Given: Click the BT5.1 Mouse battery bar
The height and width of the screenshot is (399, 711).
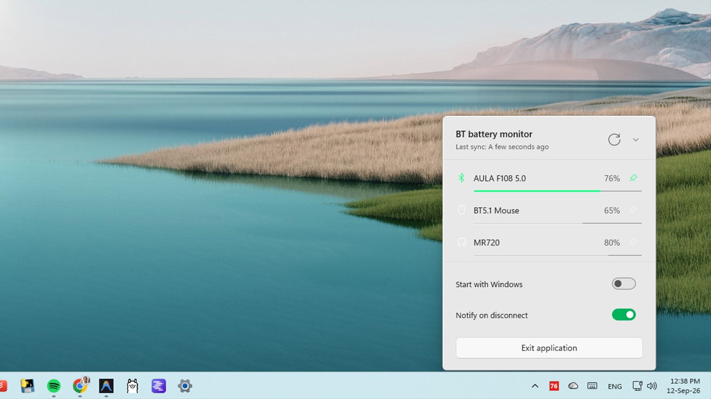Looking at the screenshot, I should [557, 223].
